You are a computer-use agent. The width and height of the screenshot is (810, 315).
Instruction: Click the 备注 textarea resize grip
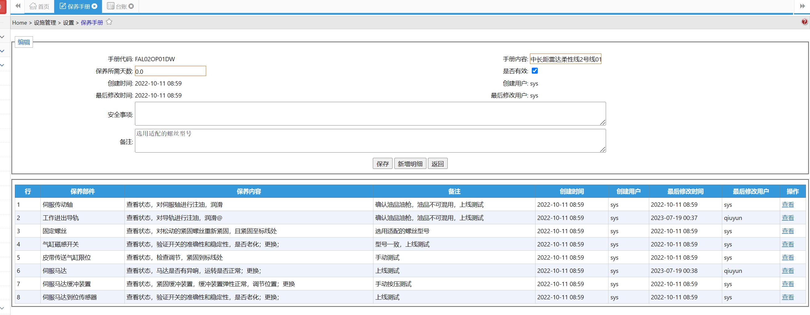tap(602, 150)
